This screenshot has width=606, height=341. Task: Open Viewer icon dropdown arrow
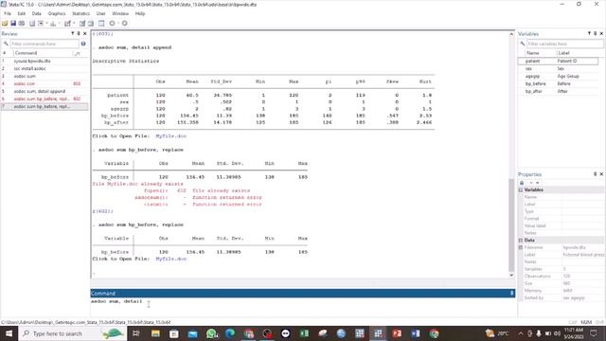[46, 24]
